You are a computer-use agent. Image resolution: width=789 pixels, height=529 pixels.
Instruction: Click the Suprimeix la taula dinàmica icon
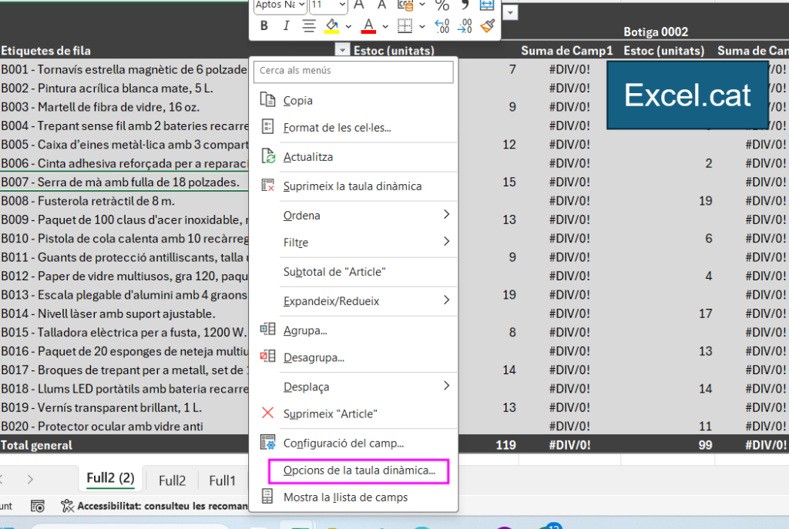coord(267,186)
